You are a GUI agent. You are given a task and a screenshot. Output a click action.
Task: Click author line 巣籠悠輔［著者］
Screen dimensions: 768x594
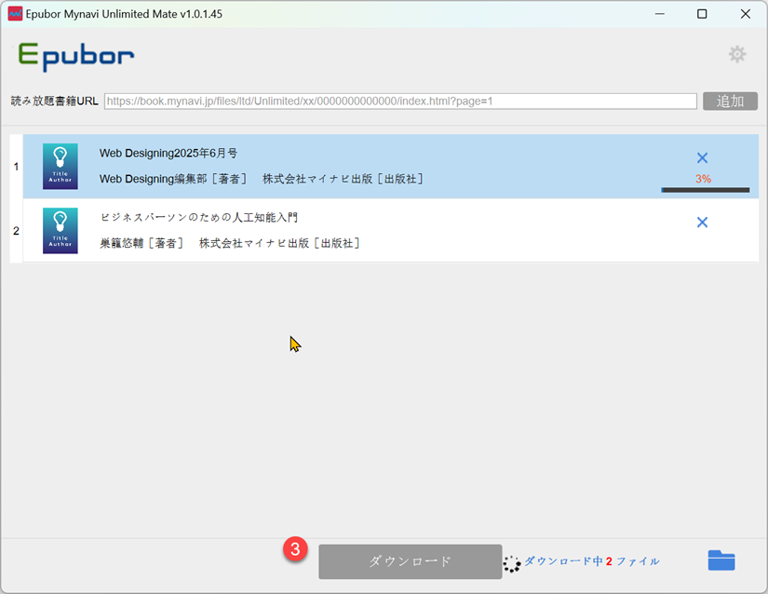(141, 243)
